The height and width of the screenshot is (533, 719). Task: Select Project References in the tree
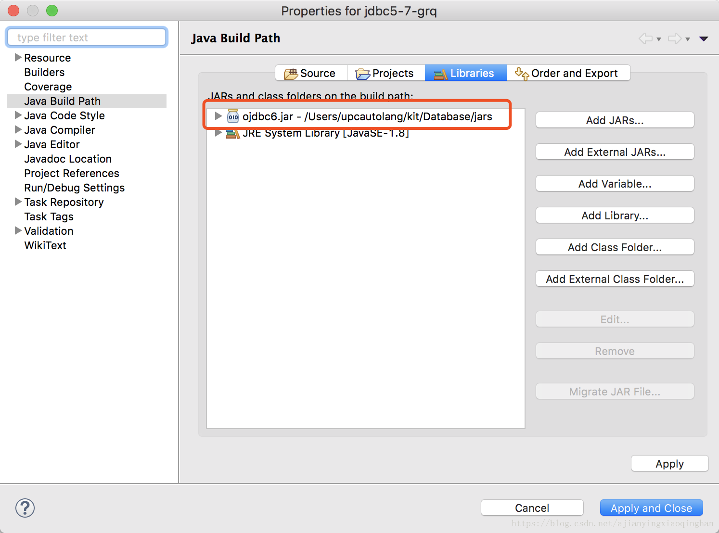click(x=72, y=173)
